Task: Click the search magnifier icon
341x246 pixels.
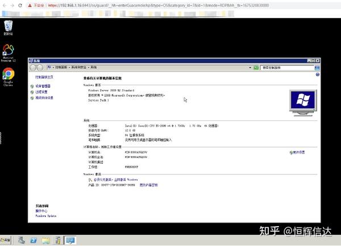Action: coord(317,68)
